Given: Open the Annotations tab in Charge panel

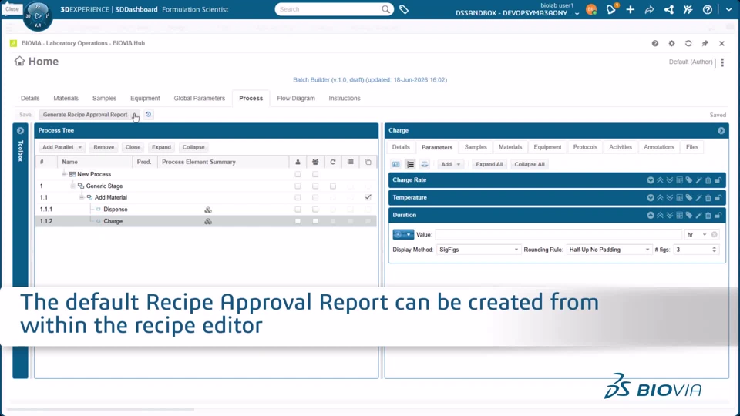Looking at the screenshot, I should [x=659, y=147].
